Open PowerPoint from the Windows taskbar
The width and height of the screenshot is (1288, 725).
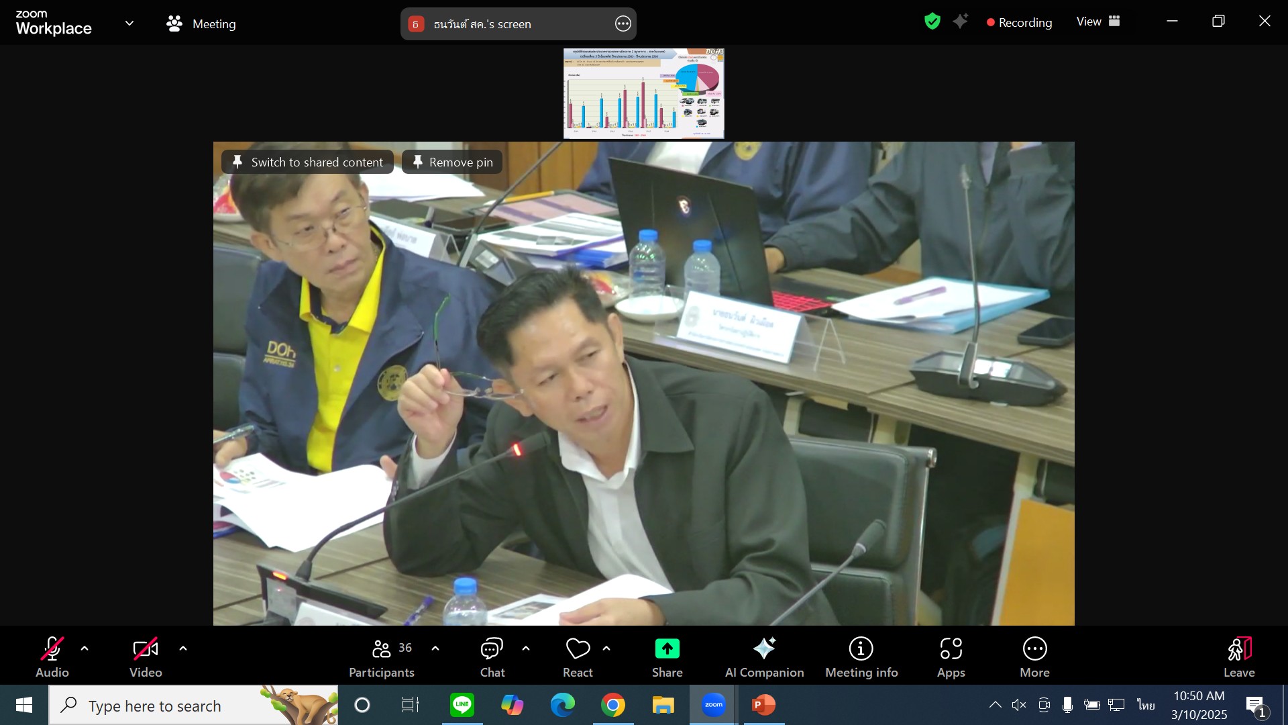tap(763, 705)
